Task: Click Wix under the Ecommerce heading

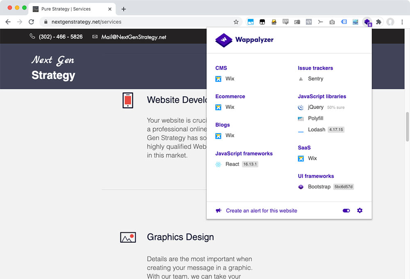Action: [x=230, y=107]
